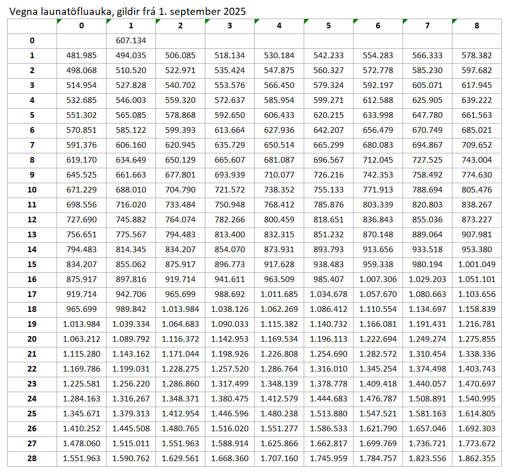The height and width of the screenshot is (474, 508).
Task: Select the cell 1.316.010
Action: coord(328,369)
